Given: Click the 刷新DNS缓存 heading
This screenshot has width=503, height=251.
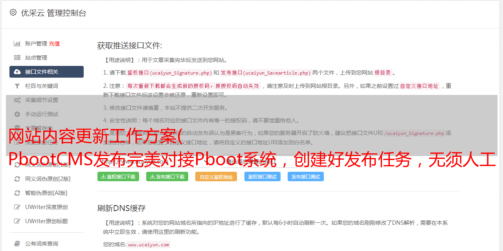Looking at the screenshot, I should coord(121,208).
